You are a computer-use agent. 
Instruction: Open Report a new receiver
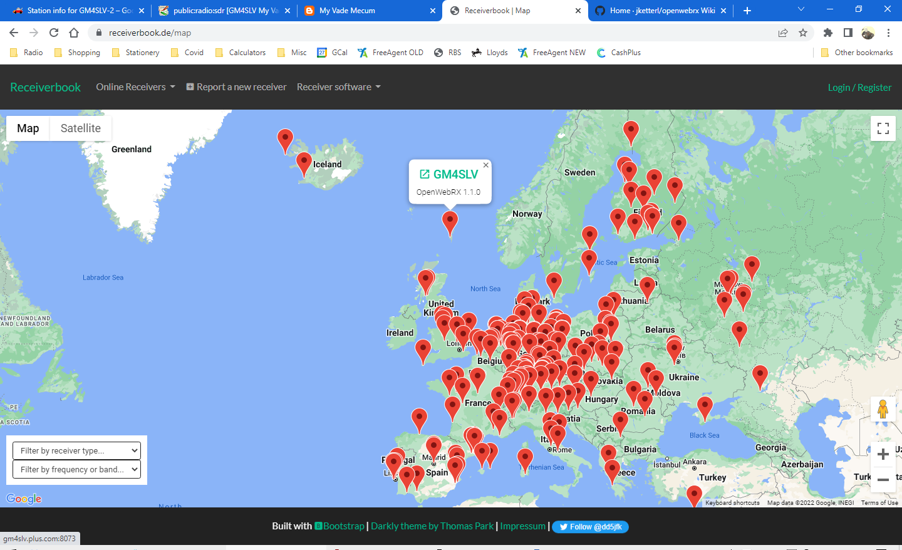236,87
